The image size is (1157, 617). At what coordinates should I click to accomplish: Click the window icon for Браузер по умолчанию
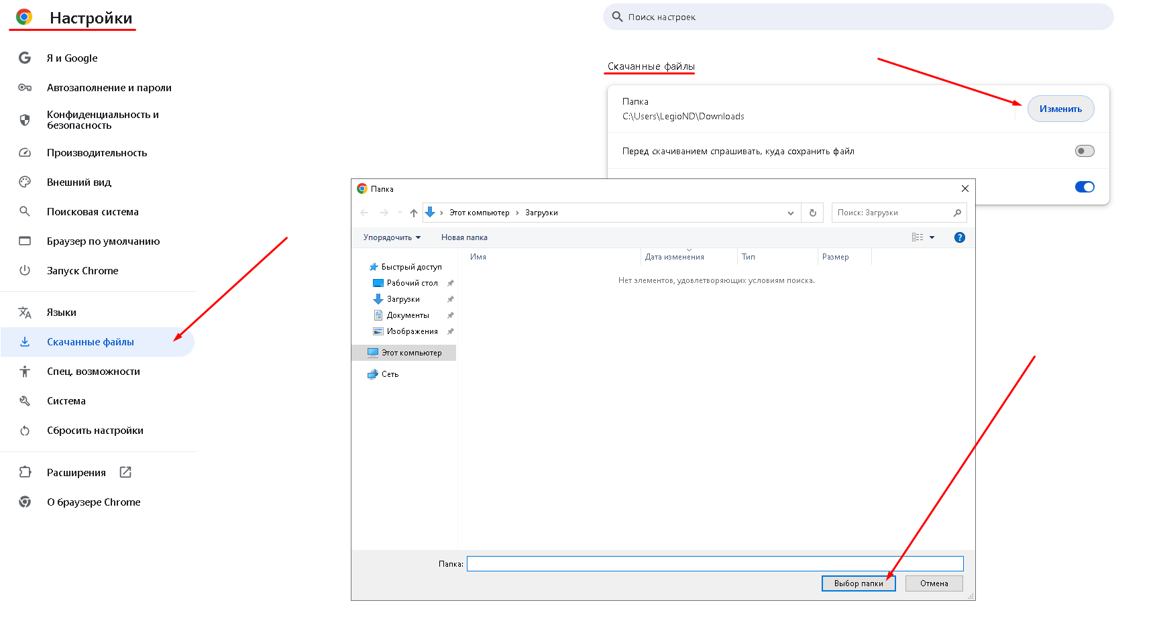25,241
